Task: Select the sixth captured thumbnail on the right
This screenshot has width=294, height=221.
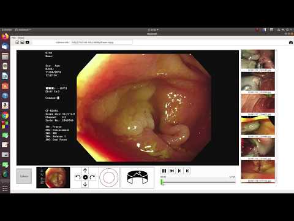Action: click(258, 169)
